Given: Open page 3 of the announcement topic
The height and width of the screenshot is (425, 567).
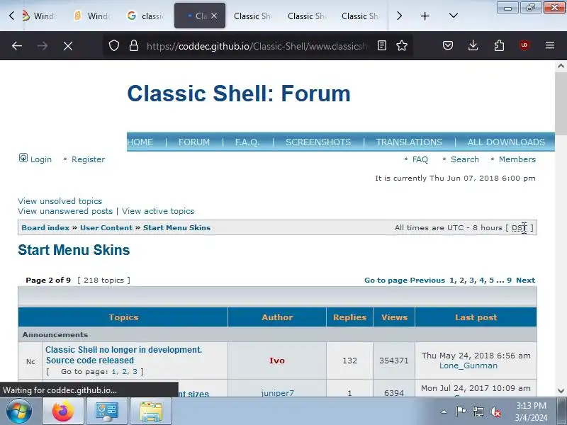Looking at the screenshot, I should 135,371.
